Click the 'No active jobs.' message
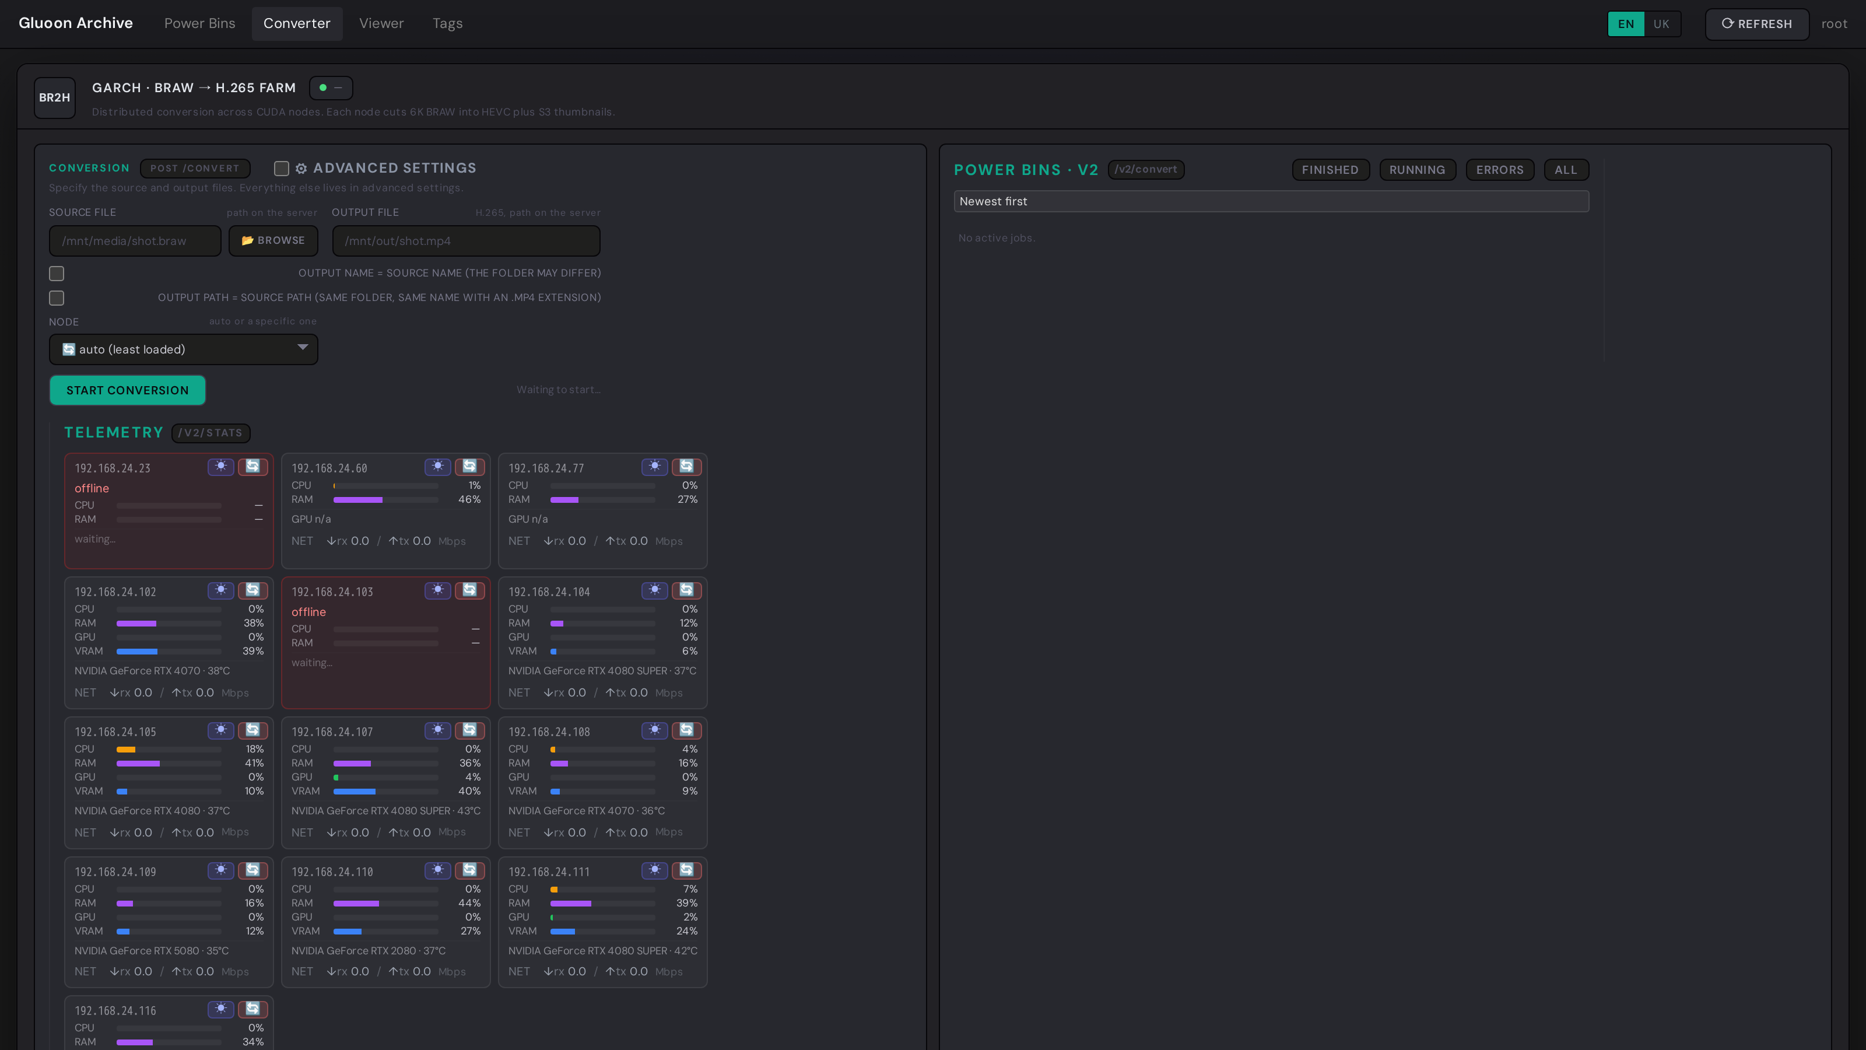Image resolution: width=1866 pixels, height=1050 pixels. pyautogui.click(x=997, y=237)
